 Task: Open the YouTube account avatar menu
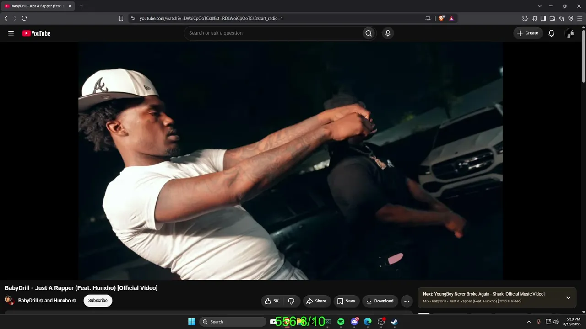570,33
